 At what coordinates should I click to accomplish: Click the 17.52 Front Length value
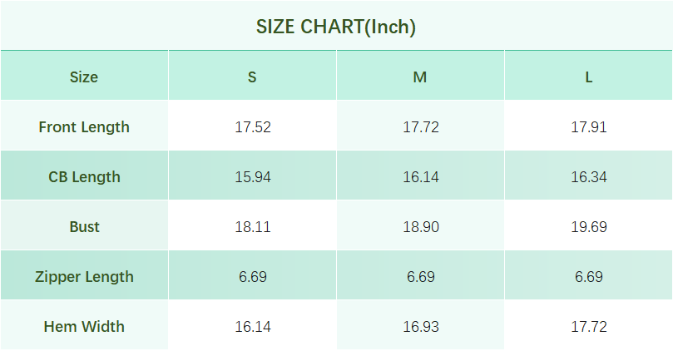253,127
